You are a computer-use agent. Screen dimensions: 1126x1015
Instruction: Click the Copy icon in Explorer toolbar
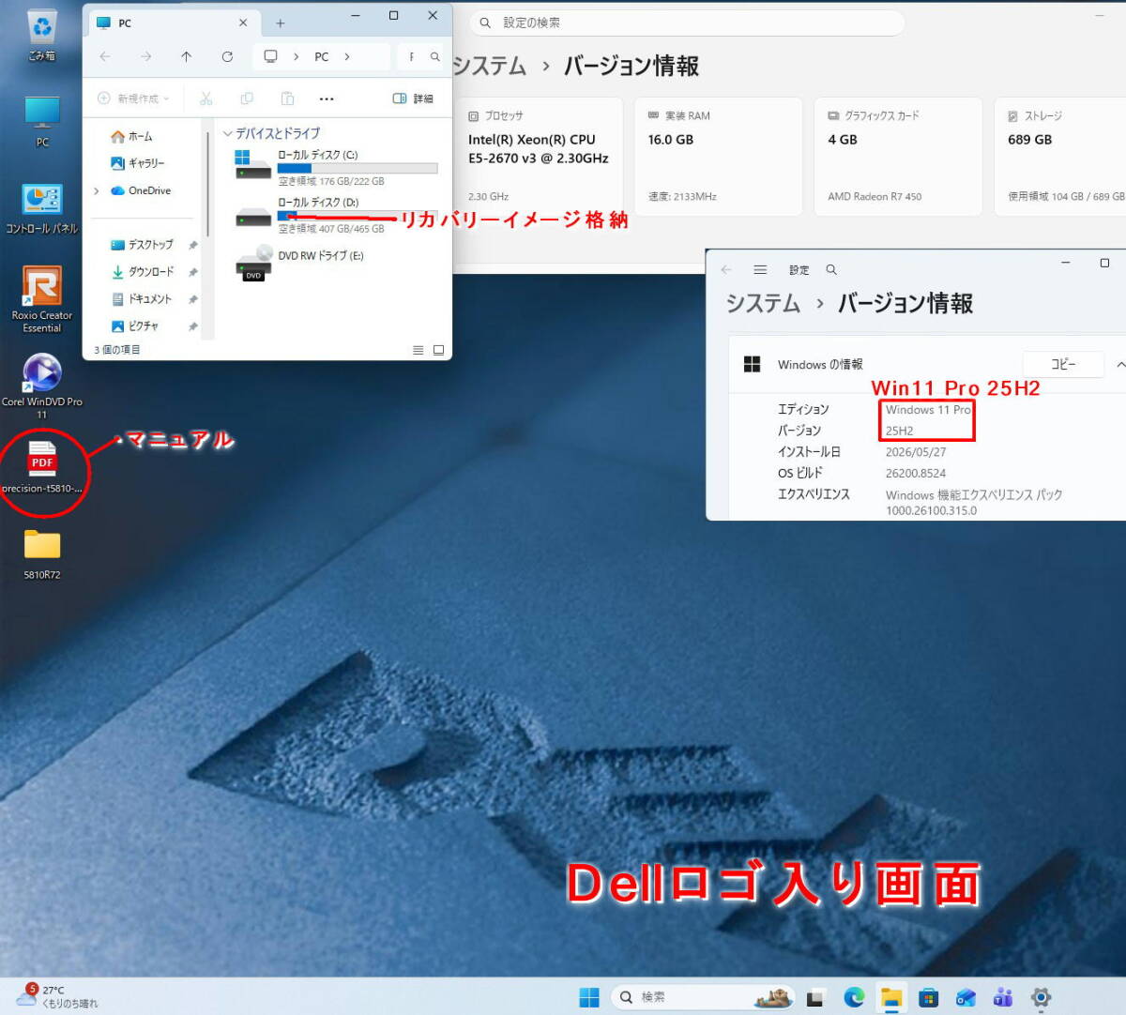tap(247, 98)
